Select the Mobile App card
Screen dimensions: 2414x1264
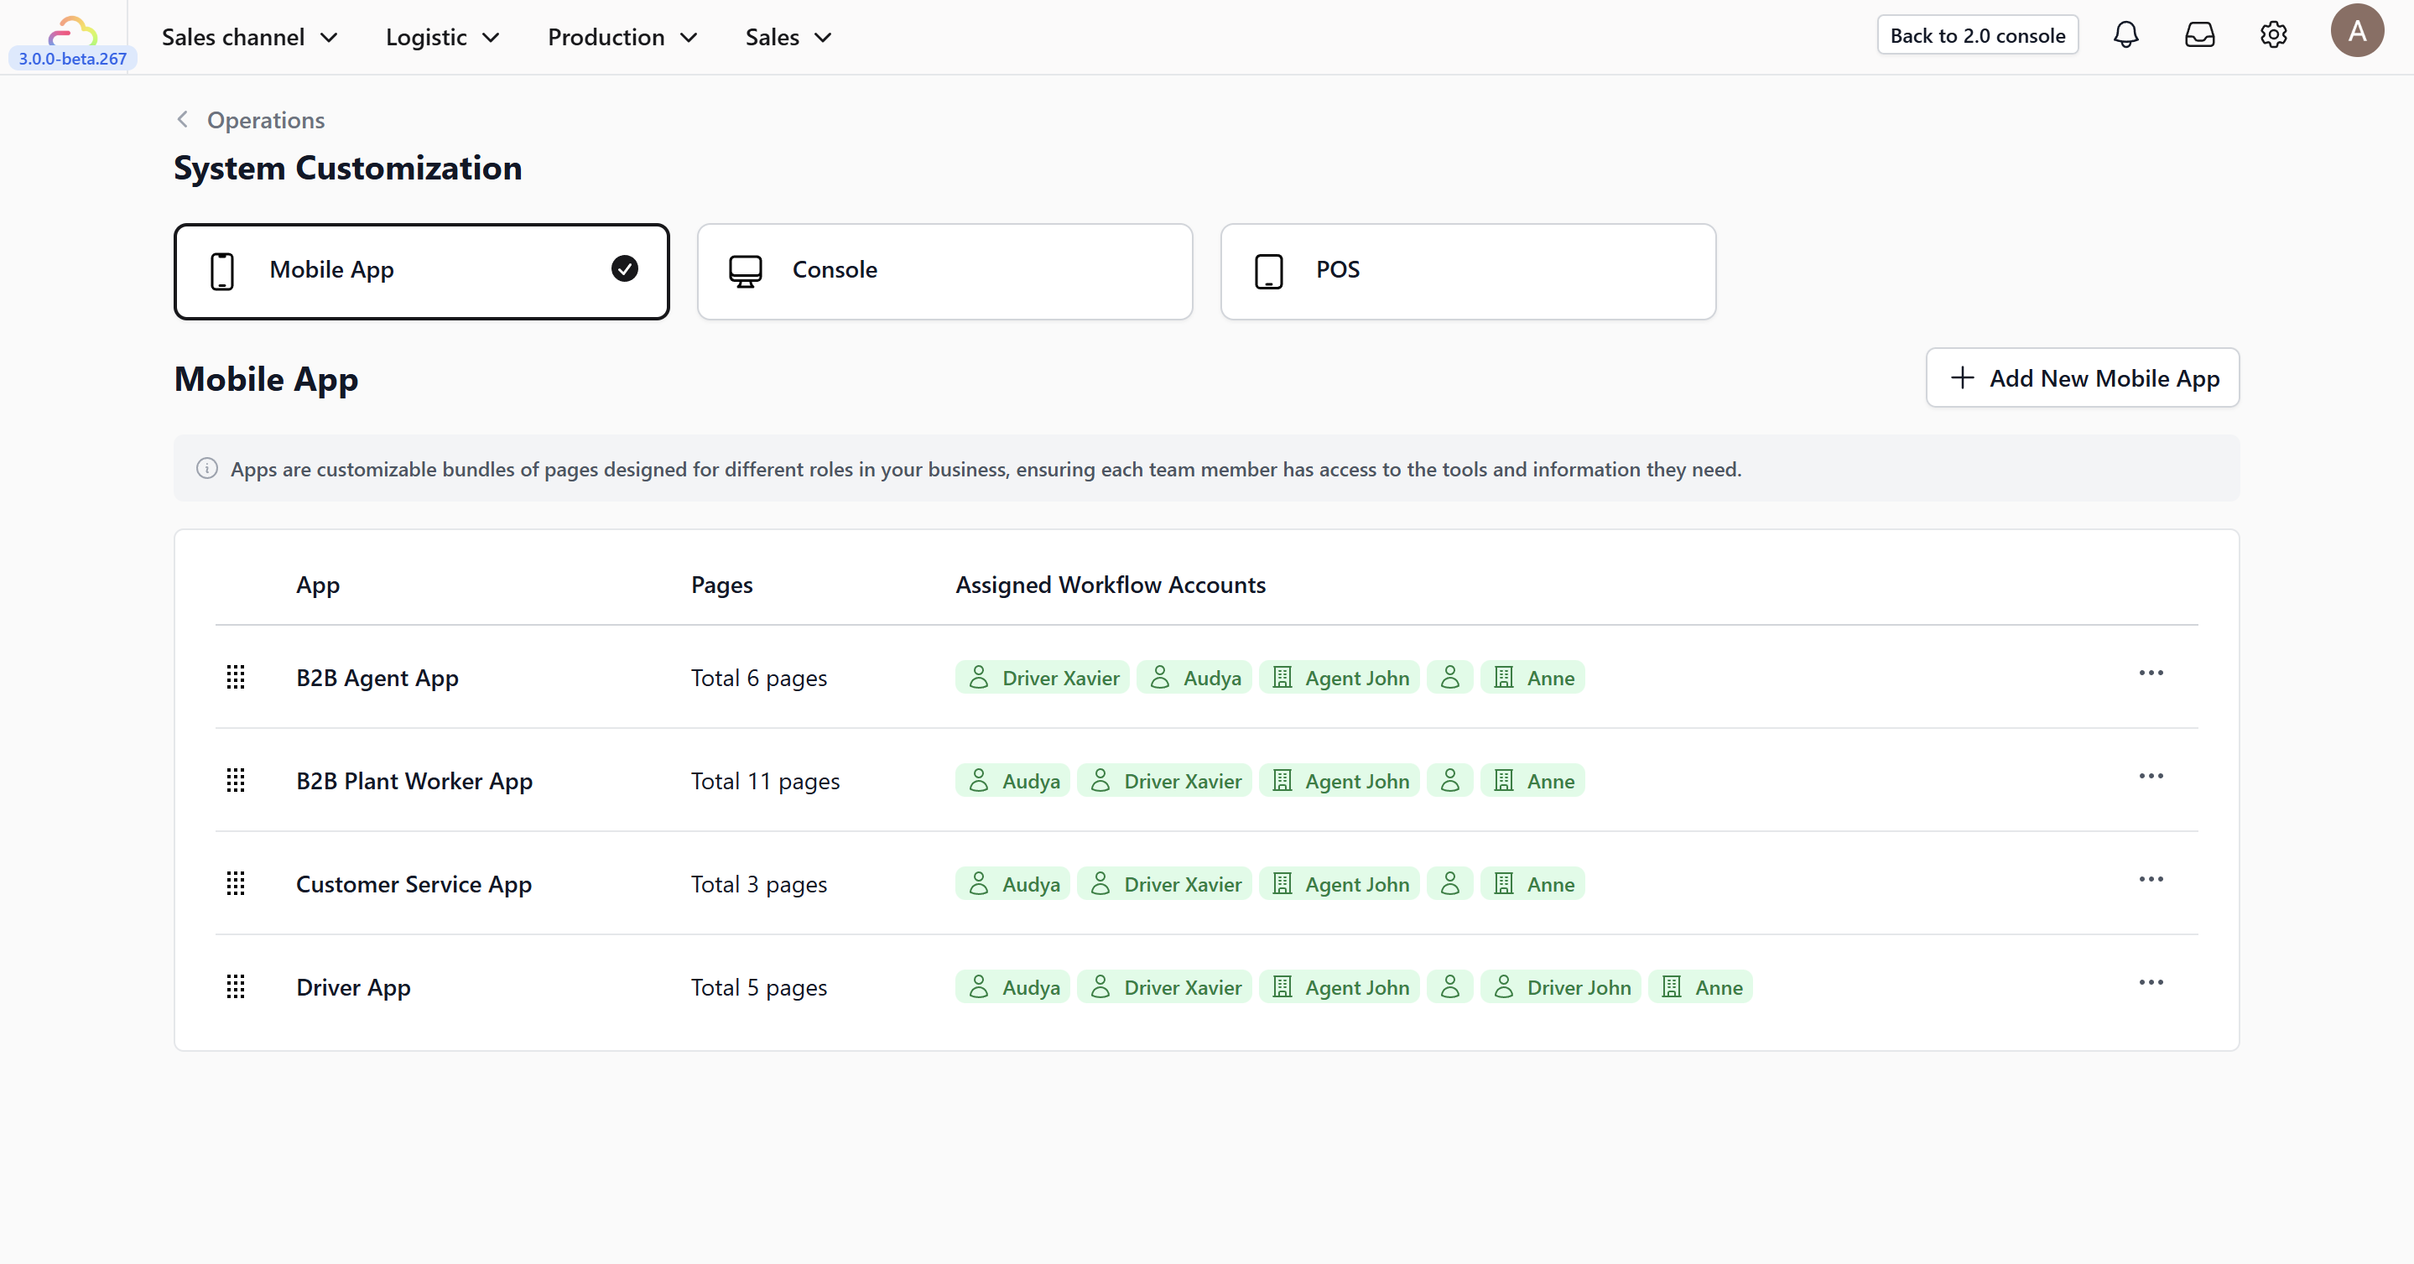(x=421, y=271)
